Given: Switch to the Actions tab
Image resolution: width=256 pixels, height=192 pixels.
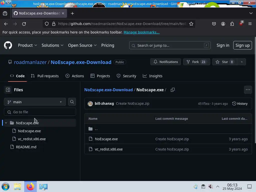Looking at the screenshot, I should 74,76.
